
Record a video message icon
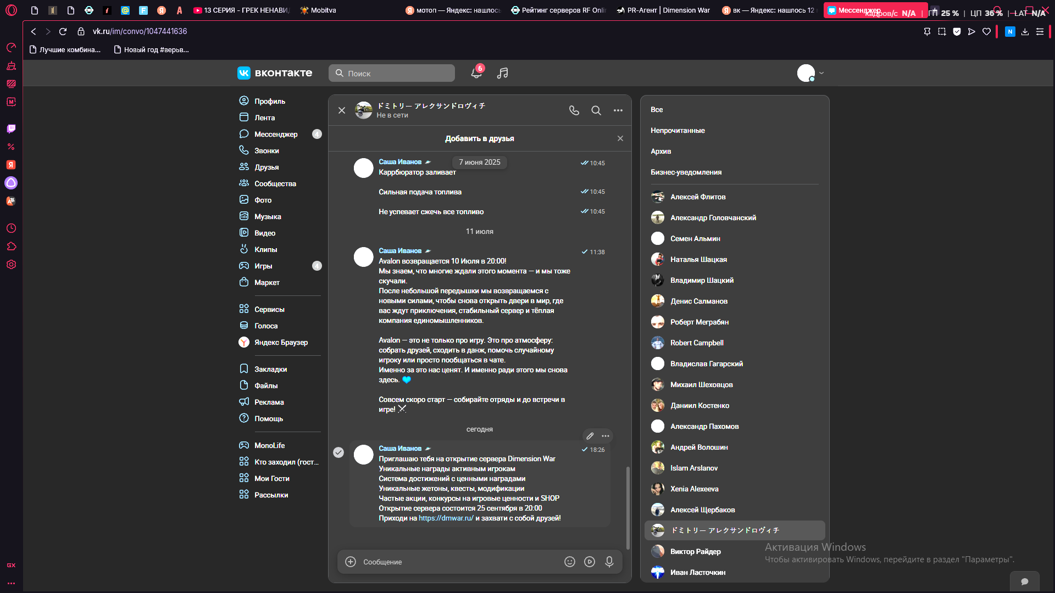click(590, 562)
